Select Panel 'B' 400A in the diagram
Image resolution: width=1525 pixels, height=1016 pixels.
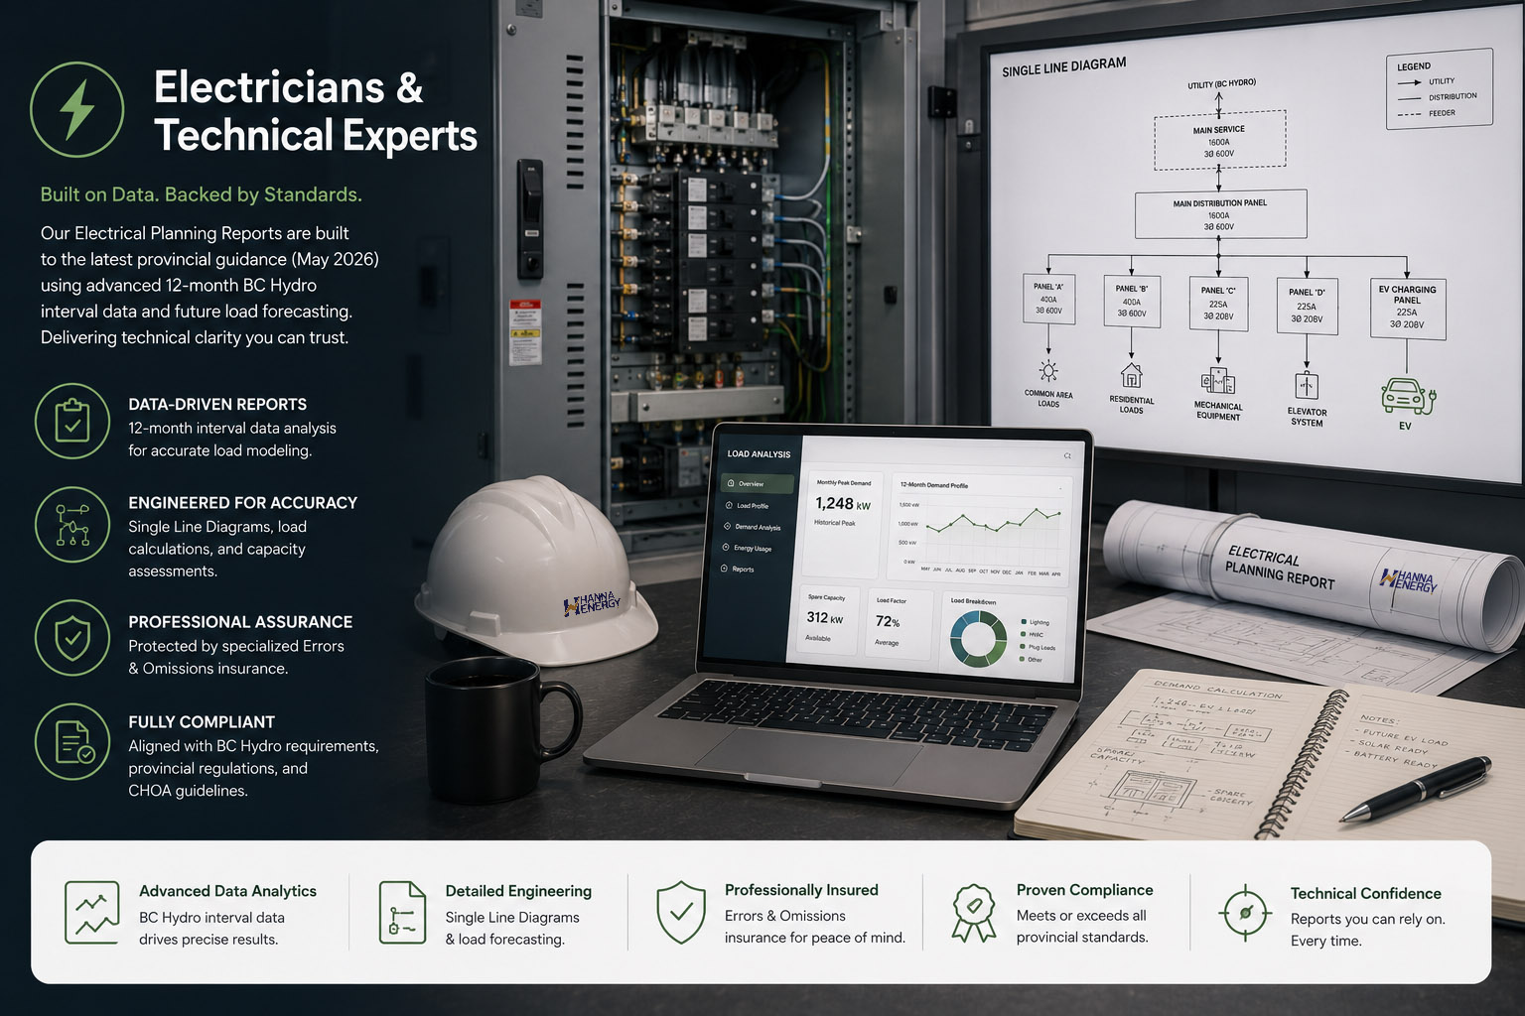(1132, 300)
